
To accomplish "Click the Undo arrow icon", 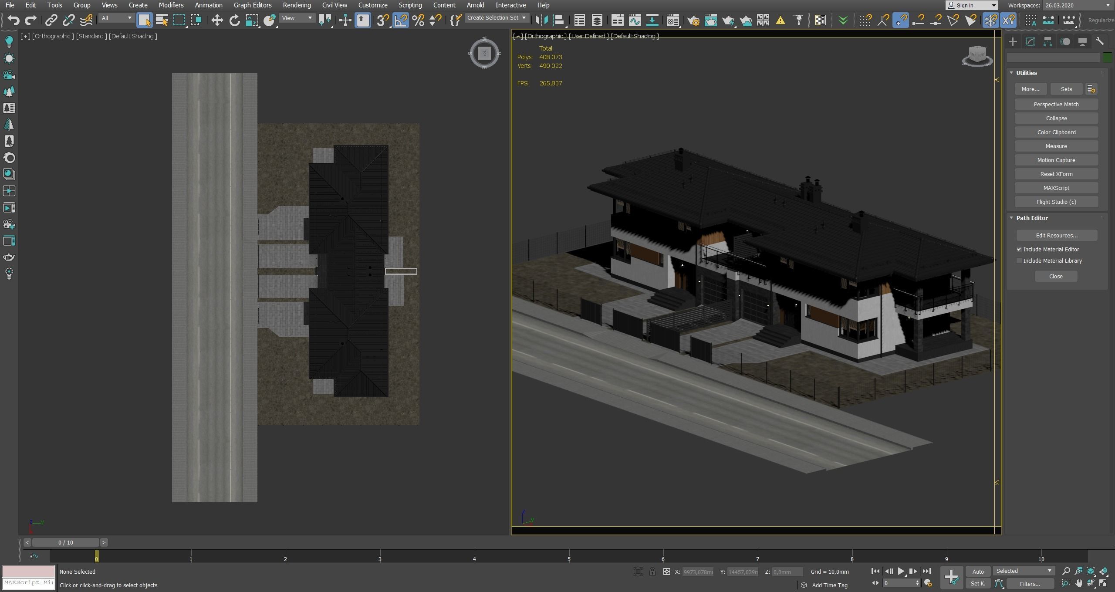I will click(14, 20).
